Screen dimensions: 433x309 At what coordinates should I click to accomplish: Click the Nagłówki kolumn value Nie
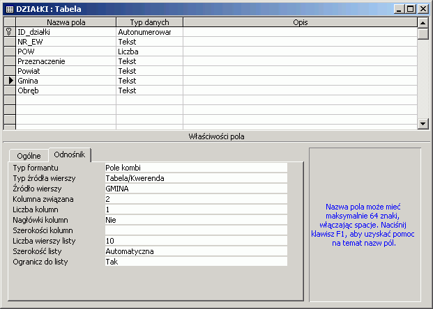(x=195, y=220)
